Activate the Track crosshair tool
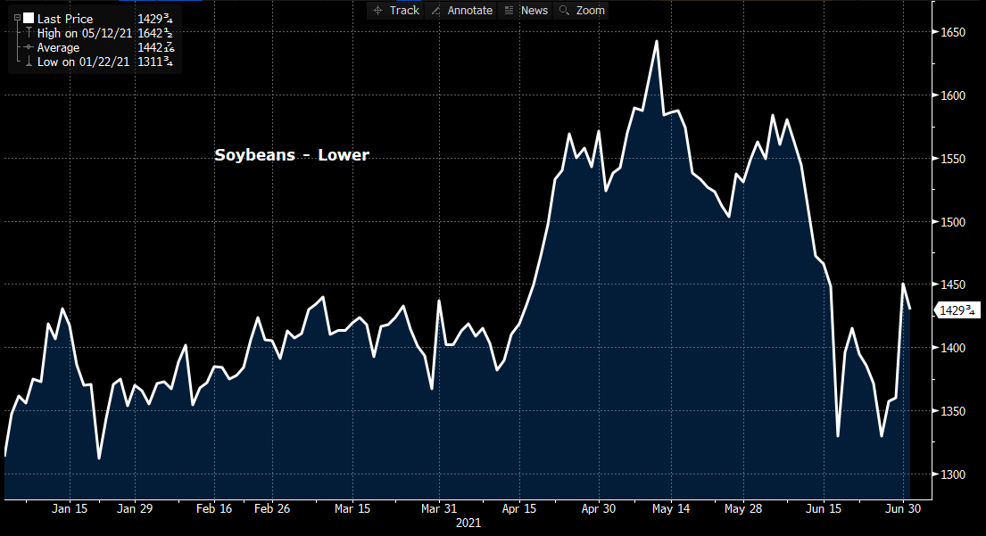 (395, 10)
